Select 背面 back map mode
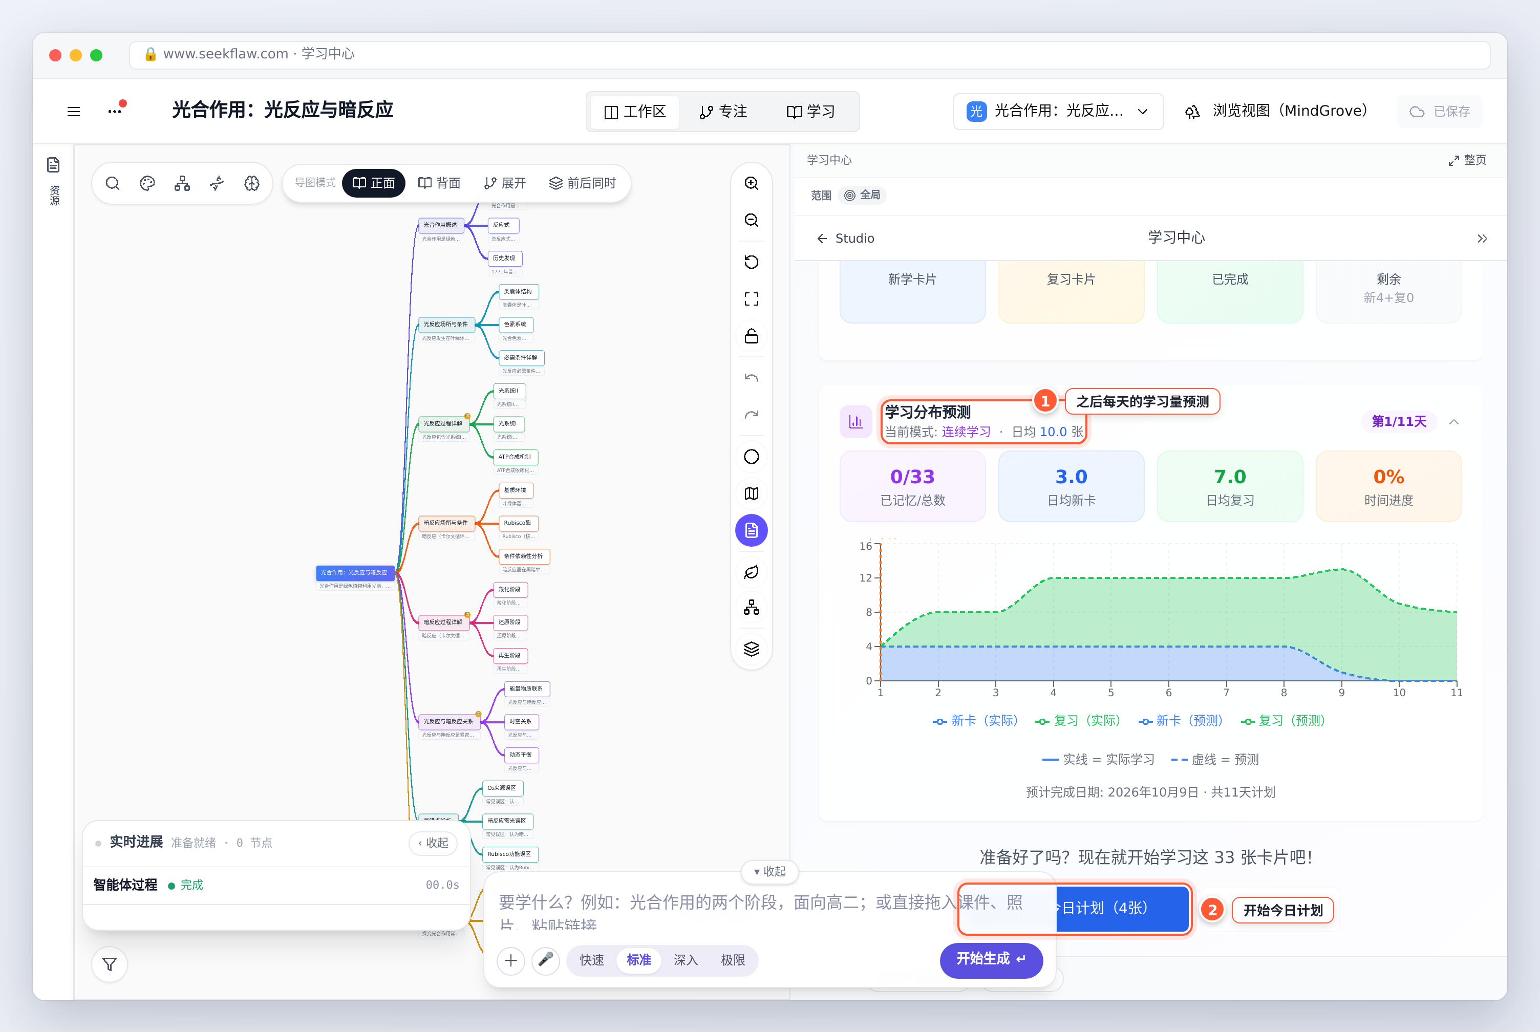The height and width of the screenshot is (1032, 1540). coord(439,183)
